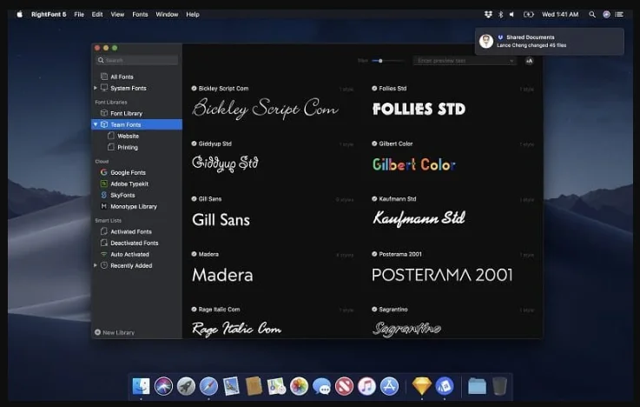Open Photos app in the dock
640x407 pixels.
(x=299, y=386)
